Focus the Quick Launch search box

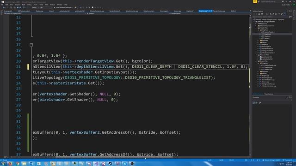click(270, 1)
